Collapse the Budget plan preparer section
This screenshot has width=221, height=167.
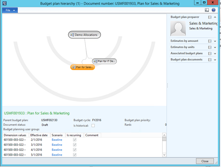tap(215, 17)
